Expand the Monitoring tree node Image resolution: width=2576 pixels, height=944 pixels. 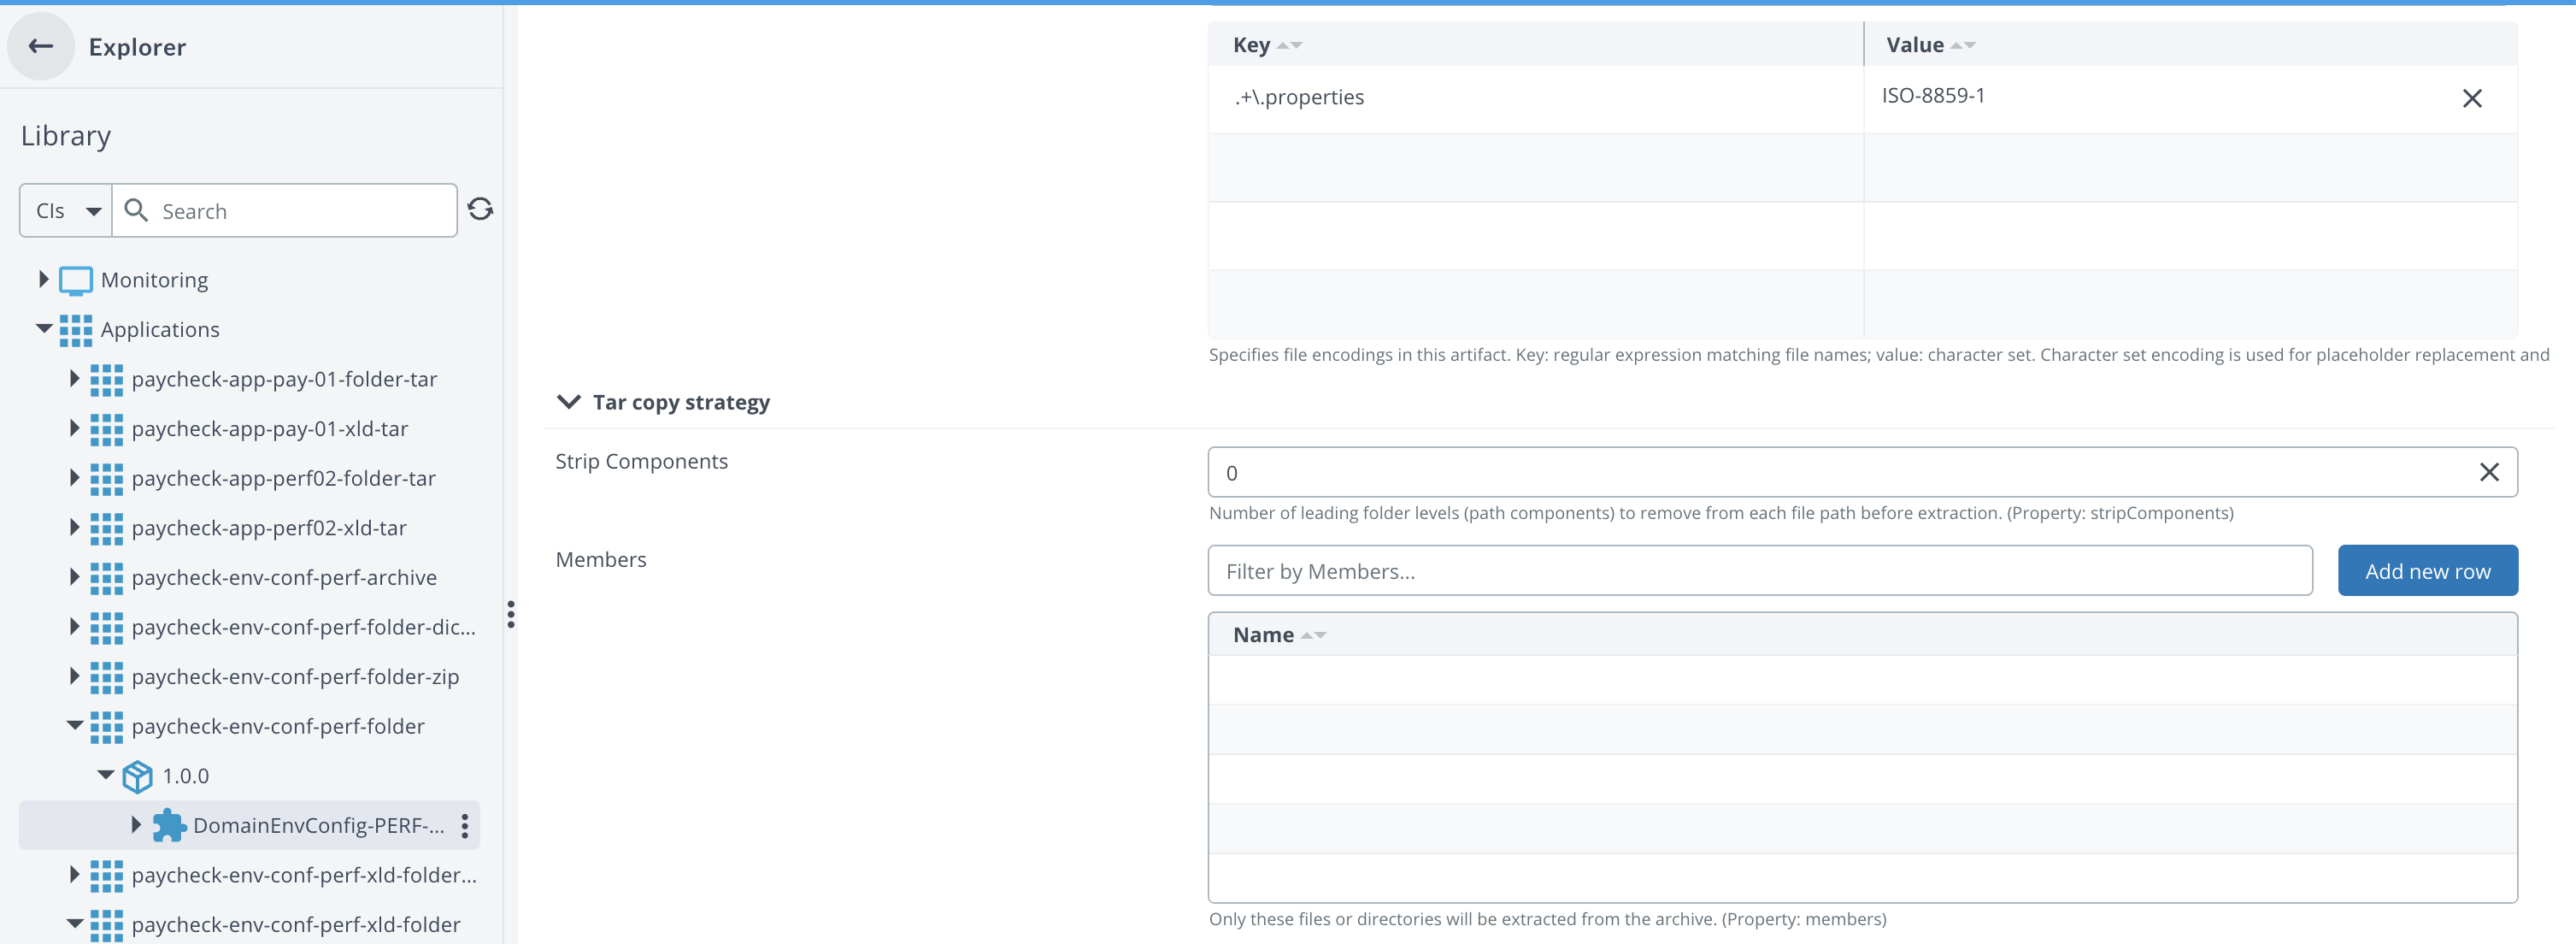click(43, 280)
